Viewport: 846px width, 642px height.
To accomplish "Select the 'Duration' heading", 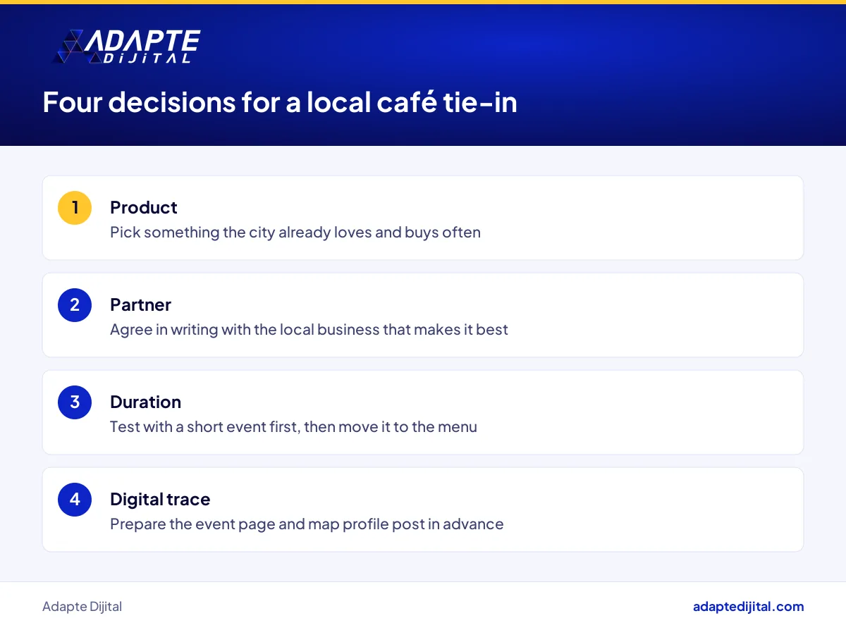I will click(145, 402).
